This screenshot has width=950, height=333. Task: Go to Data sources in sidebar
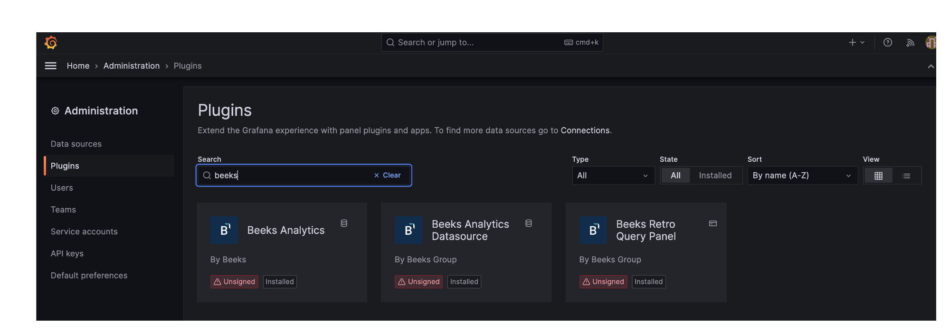coord(76,144)
